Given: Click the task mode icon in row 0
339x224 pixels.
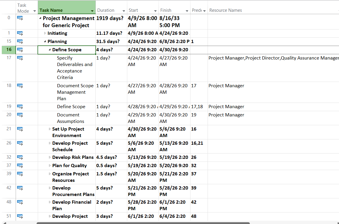Looking at the screenshot, I should [x=20, y=18].
